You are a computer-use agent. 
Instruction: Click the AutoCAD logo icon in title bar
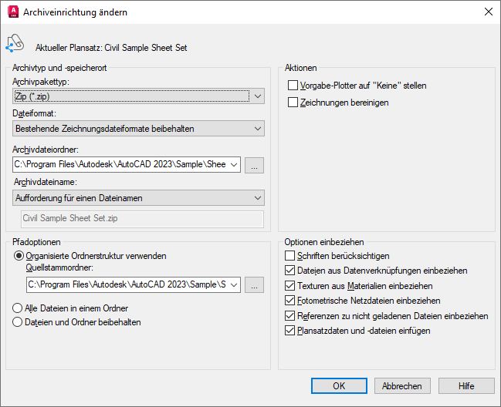pos(12,12)
